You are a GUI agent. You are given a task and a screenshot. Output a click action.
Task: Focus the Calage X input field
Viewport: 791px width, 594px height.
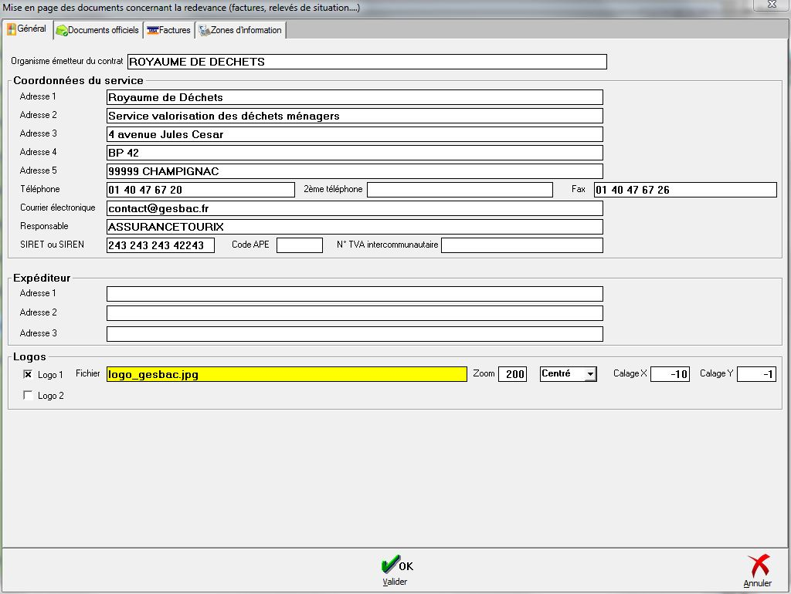[x=669, y=374]
